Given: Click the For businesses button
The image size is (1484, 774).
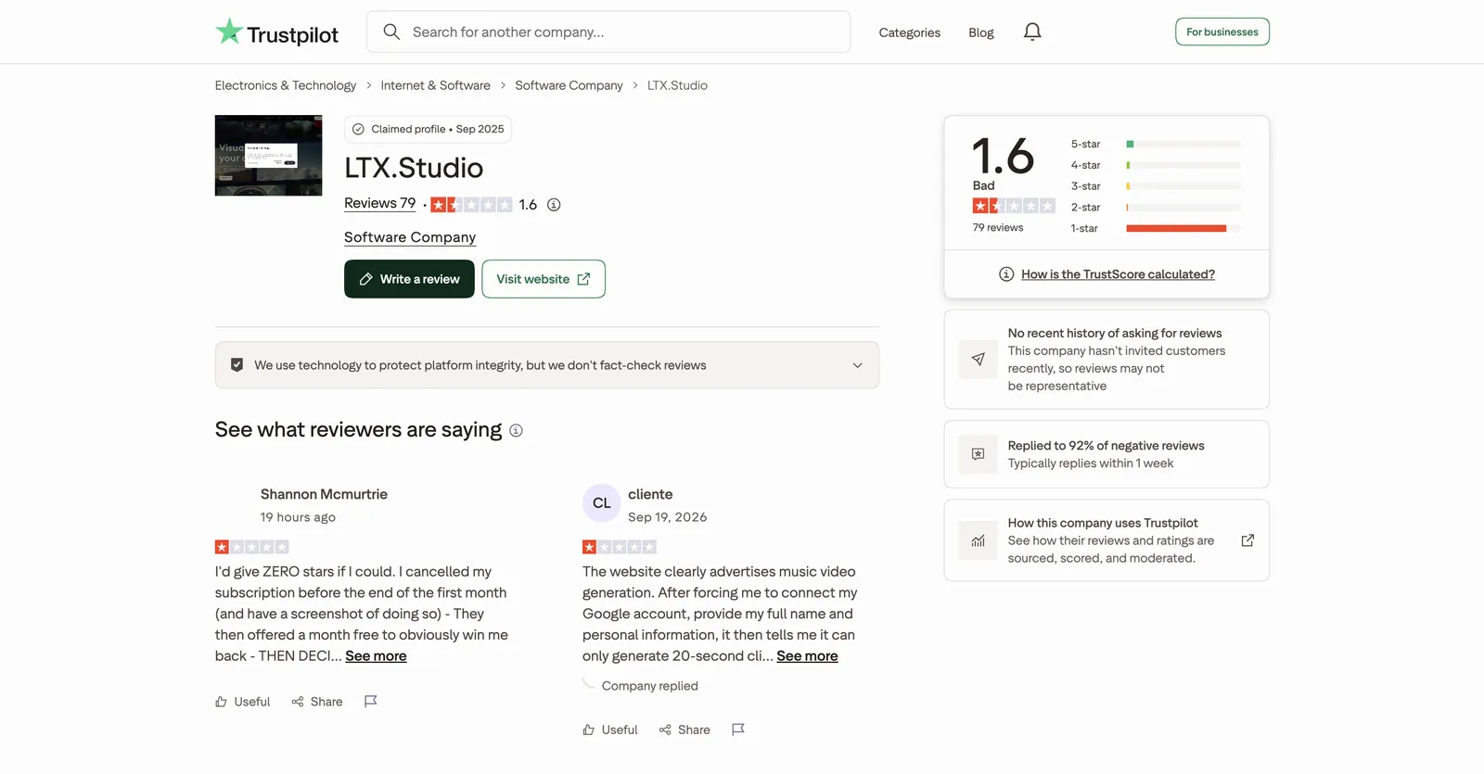Looking at the screenshot, I should pyautogui.click(x=1222, y=32).
